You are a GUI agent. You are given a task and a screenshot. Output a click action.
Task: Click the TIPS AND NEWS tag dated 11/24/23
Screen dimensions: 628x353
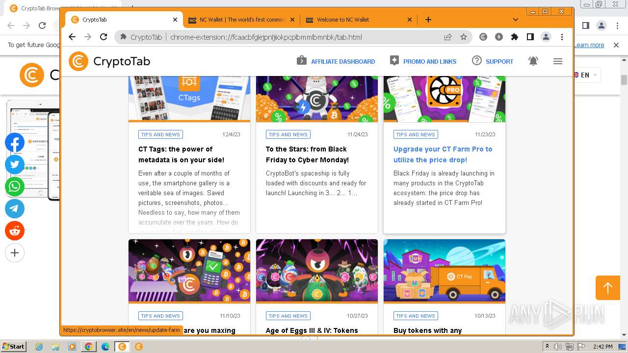coord(288,134)
